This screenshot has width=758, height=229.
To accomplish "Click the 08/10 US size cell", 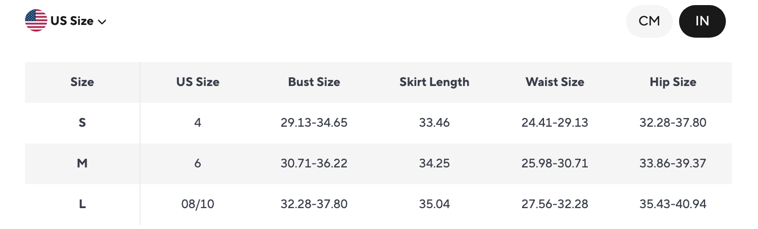I will (x=198, y=204).
